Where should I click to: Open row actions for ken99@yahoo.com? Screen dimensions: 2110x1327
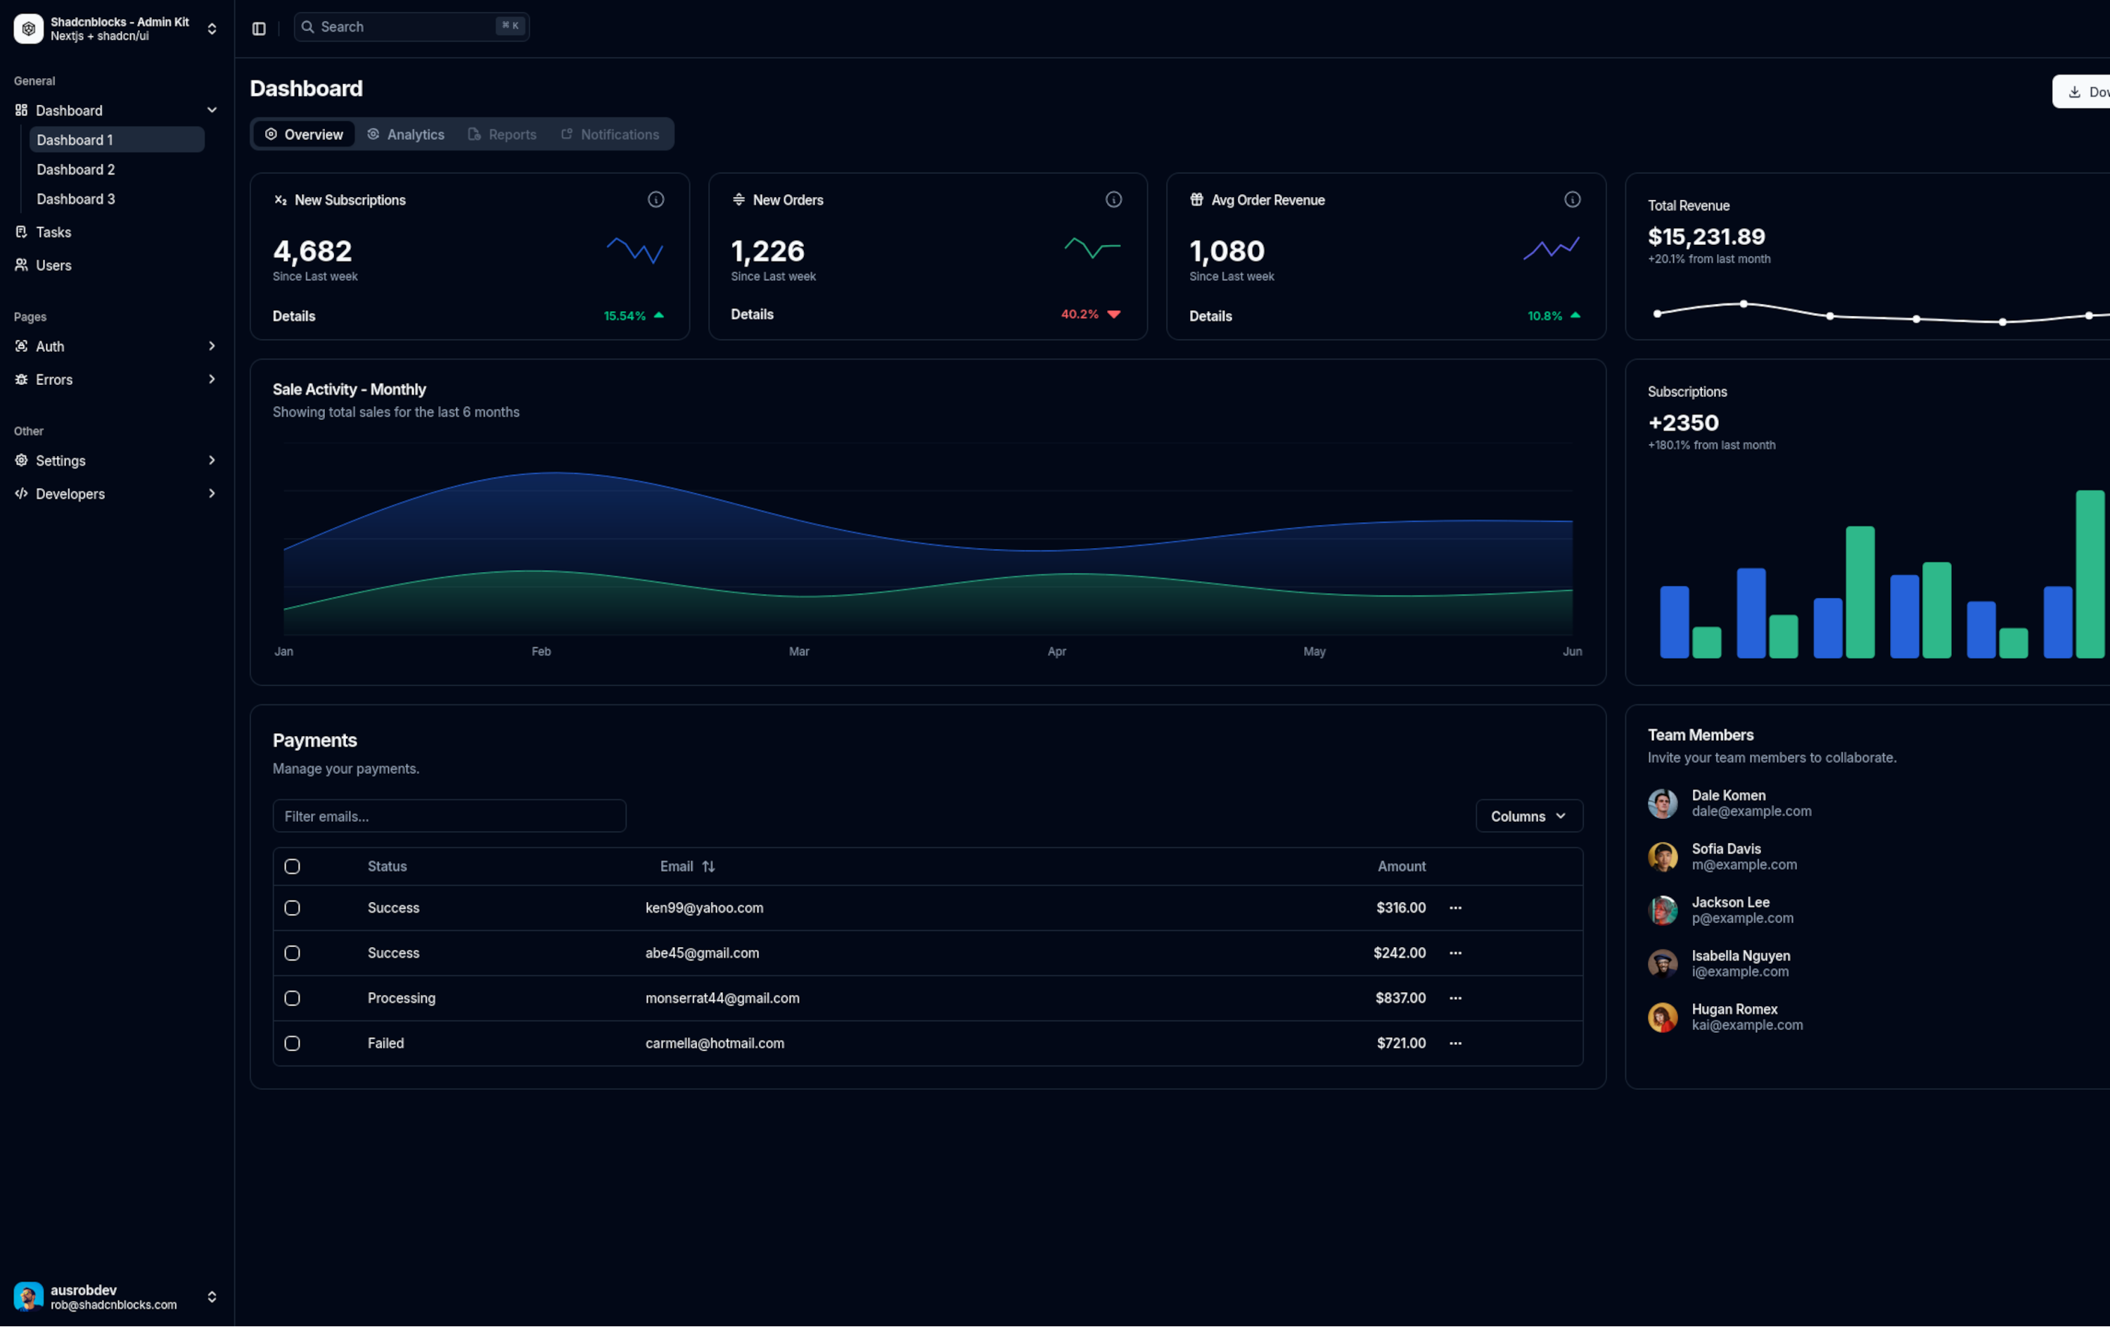coord(1455,908)
